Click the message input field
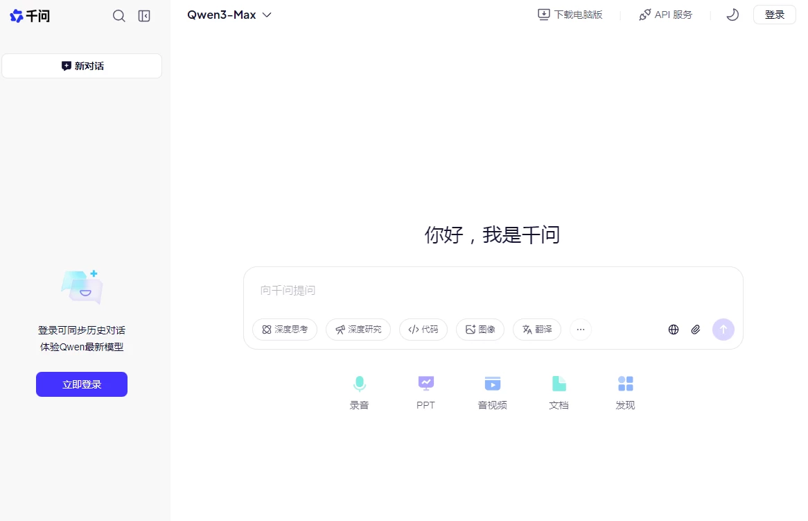The image size is (808, 521). (x=485, y=290)
